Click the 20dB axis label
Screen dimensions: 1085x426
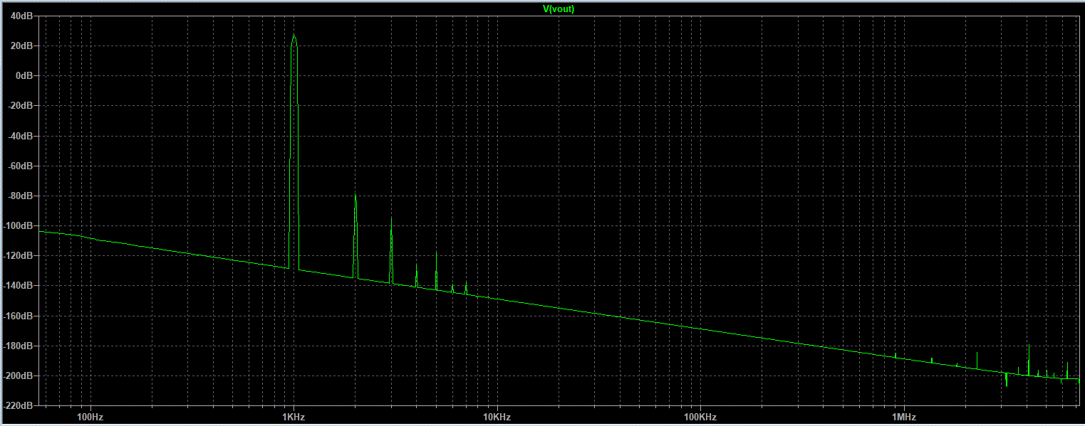pyautogui.click(x=22, y=46)
